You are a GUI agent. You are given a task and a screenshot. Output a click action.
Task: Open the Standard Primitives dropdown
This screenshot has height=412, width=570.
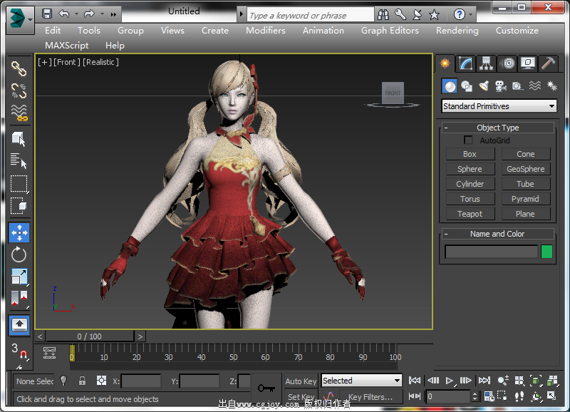pos(499,106)
